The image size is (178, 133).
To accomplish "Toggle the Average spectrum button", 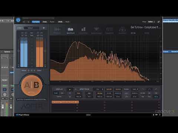I will pos(100,93).
